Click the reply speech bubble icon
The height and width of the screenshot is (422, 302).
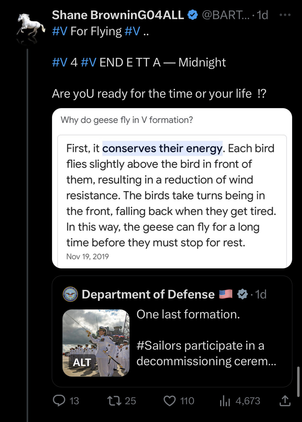click(59, 400)
